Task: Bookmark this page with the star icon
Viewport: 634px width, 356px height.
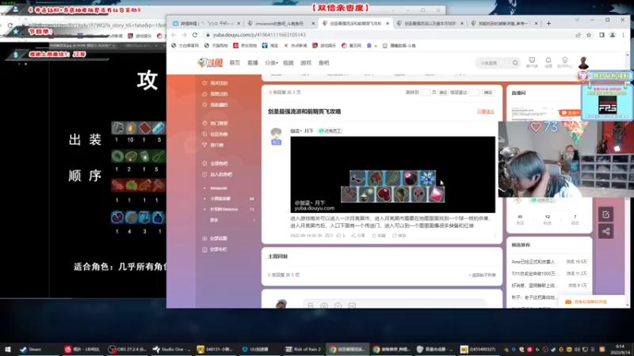Action: 589,35
